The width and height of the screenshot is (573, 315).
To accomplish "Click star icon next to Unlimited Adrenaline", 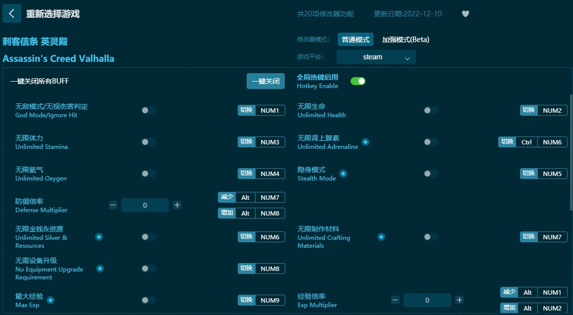I will (365, 142).
